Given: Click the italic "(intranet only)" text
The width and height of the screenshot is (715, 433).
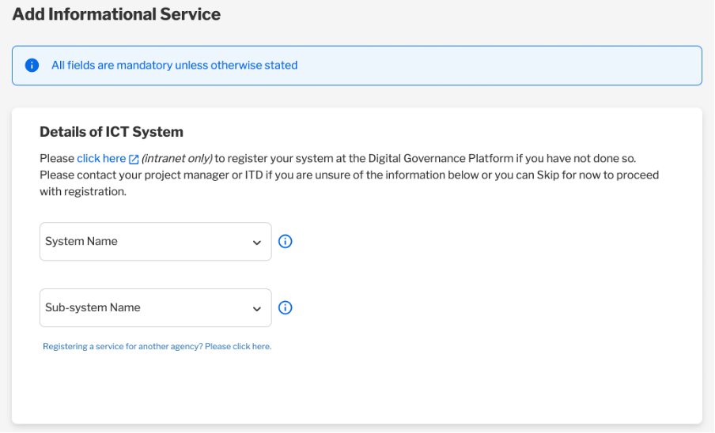Looking at the screenshot, I should point(177,159).
